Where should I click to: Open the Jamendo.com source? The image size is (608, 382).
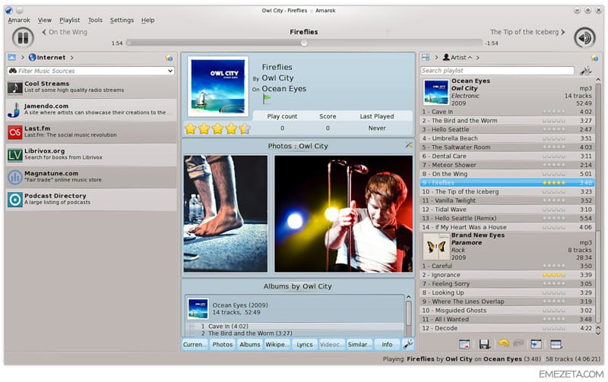tap(91, 109)
